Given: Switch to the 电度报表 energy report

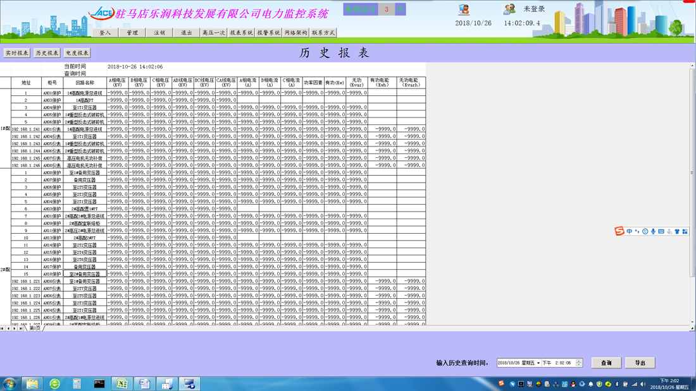Looking at the screenshot, I should pyautogui.click(x=77, y=53).
